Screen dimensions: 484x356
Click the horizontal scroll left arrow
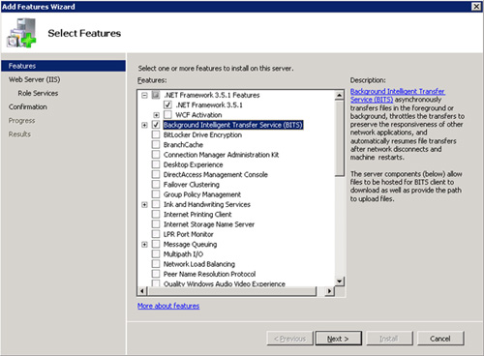coord(142,291)
